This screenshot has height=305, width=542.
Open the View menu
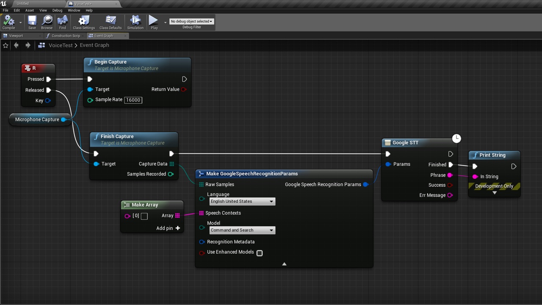click(43, 10)
